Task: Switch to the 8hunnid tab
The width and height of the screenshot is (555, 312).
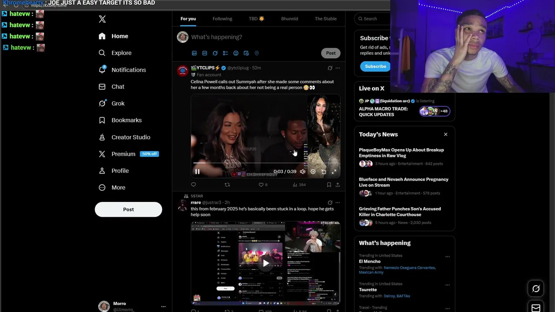Action: (x=290, y=19)
